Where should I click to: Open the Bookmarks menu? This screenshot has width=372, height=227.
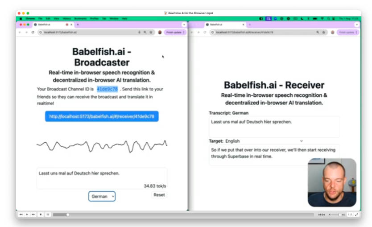tap(80, 18)
